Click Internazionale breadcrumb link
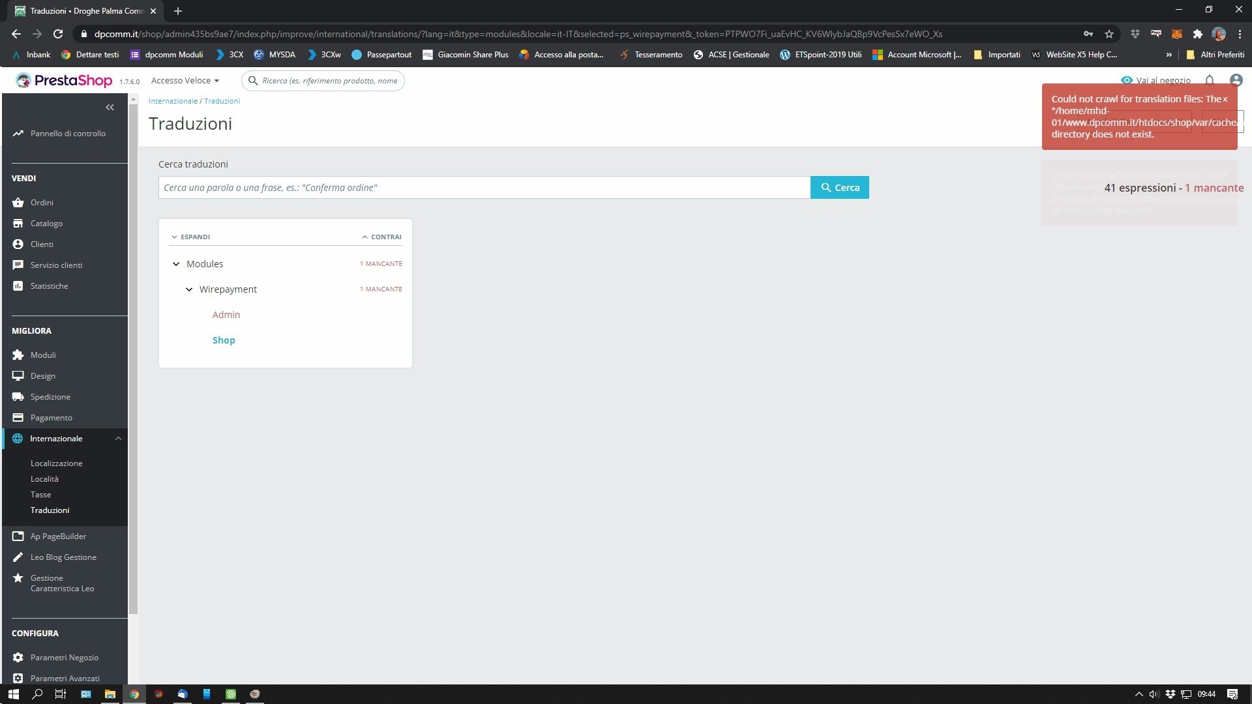The image size is (1252, 704). (173, 101)
